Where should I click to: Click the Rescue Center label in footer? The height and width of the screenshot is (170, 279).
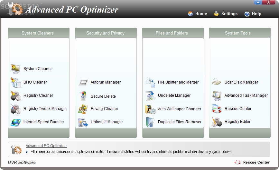[x=256, y=162]
